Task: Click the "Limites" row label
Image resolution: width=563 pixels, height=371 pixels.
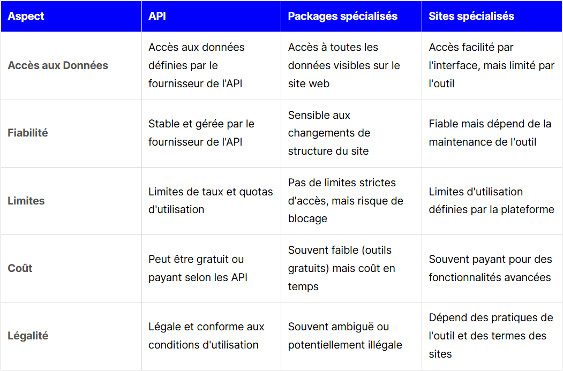Action: click(x=26, y=201)
